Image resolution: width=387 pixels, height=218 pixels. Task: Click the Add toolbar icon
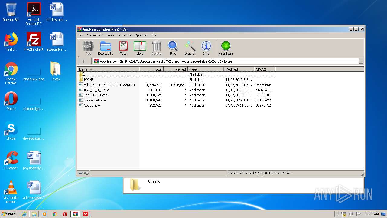pyautogui.click(x=88, y=48)
